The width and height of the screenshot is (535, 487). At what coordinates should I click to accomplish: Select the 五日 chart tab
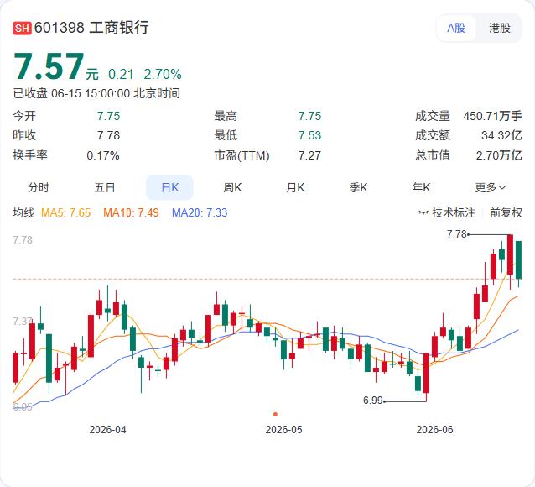[x=105, y=187]
